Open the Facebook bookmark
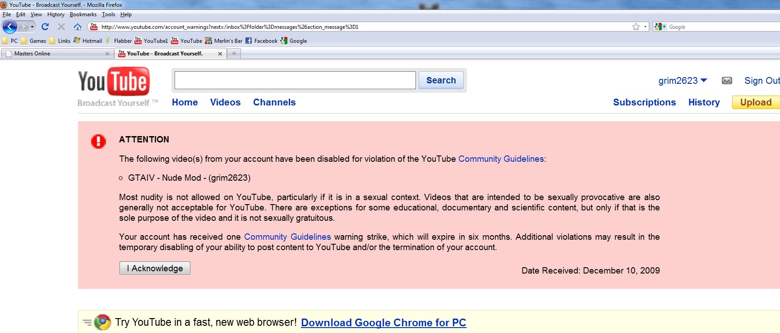 tap(261, 41)
